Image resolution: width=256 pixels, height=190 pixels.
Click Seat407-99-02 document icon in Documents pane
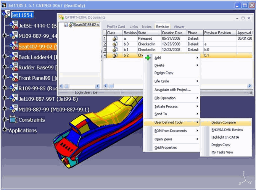pyautogui.click(x=71, y=25)
